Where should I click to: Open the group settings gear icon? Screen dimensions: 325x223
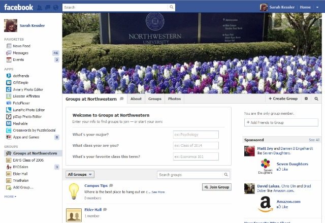[306, 99]
